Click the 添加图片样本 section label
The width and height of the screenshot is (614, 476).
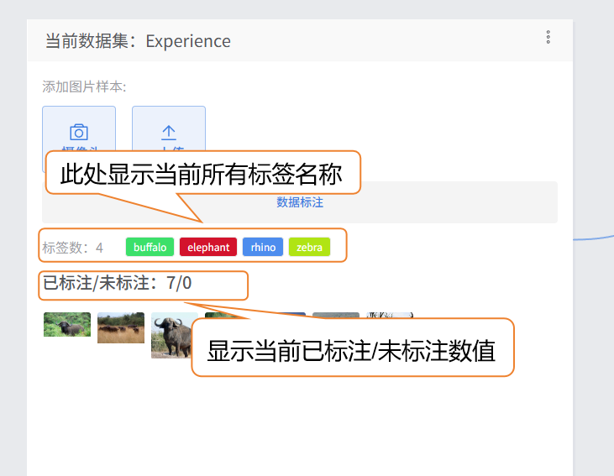pos(84,86)
